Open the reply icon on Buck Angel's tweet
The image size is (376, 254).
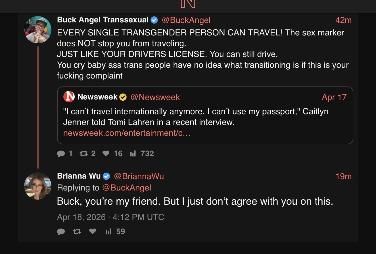61,154
